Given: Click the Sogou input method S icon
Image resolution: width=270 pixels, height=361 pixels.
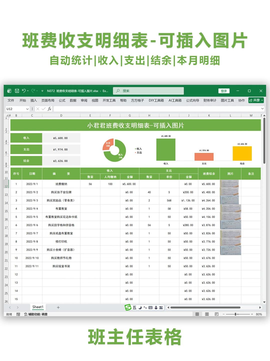Looking at the screenshot, I should (x=128, y=307).
